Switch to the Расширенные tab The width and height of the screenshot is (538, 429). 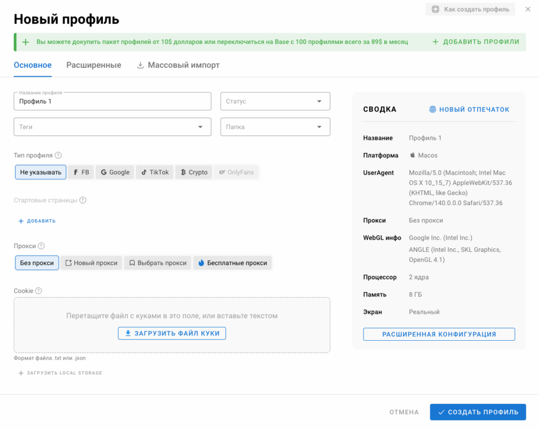[x=94, y=65]
